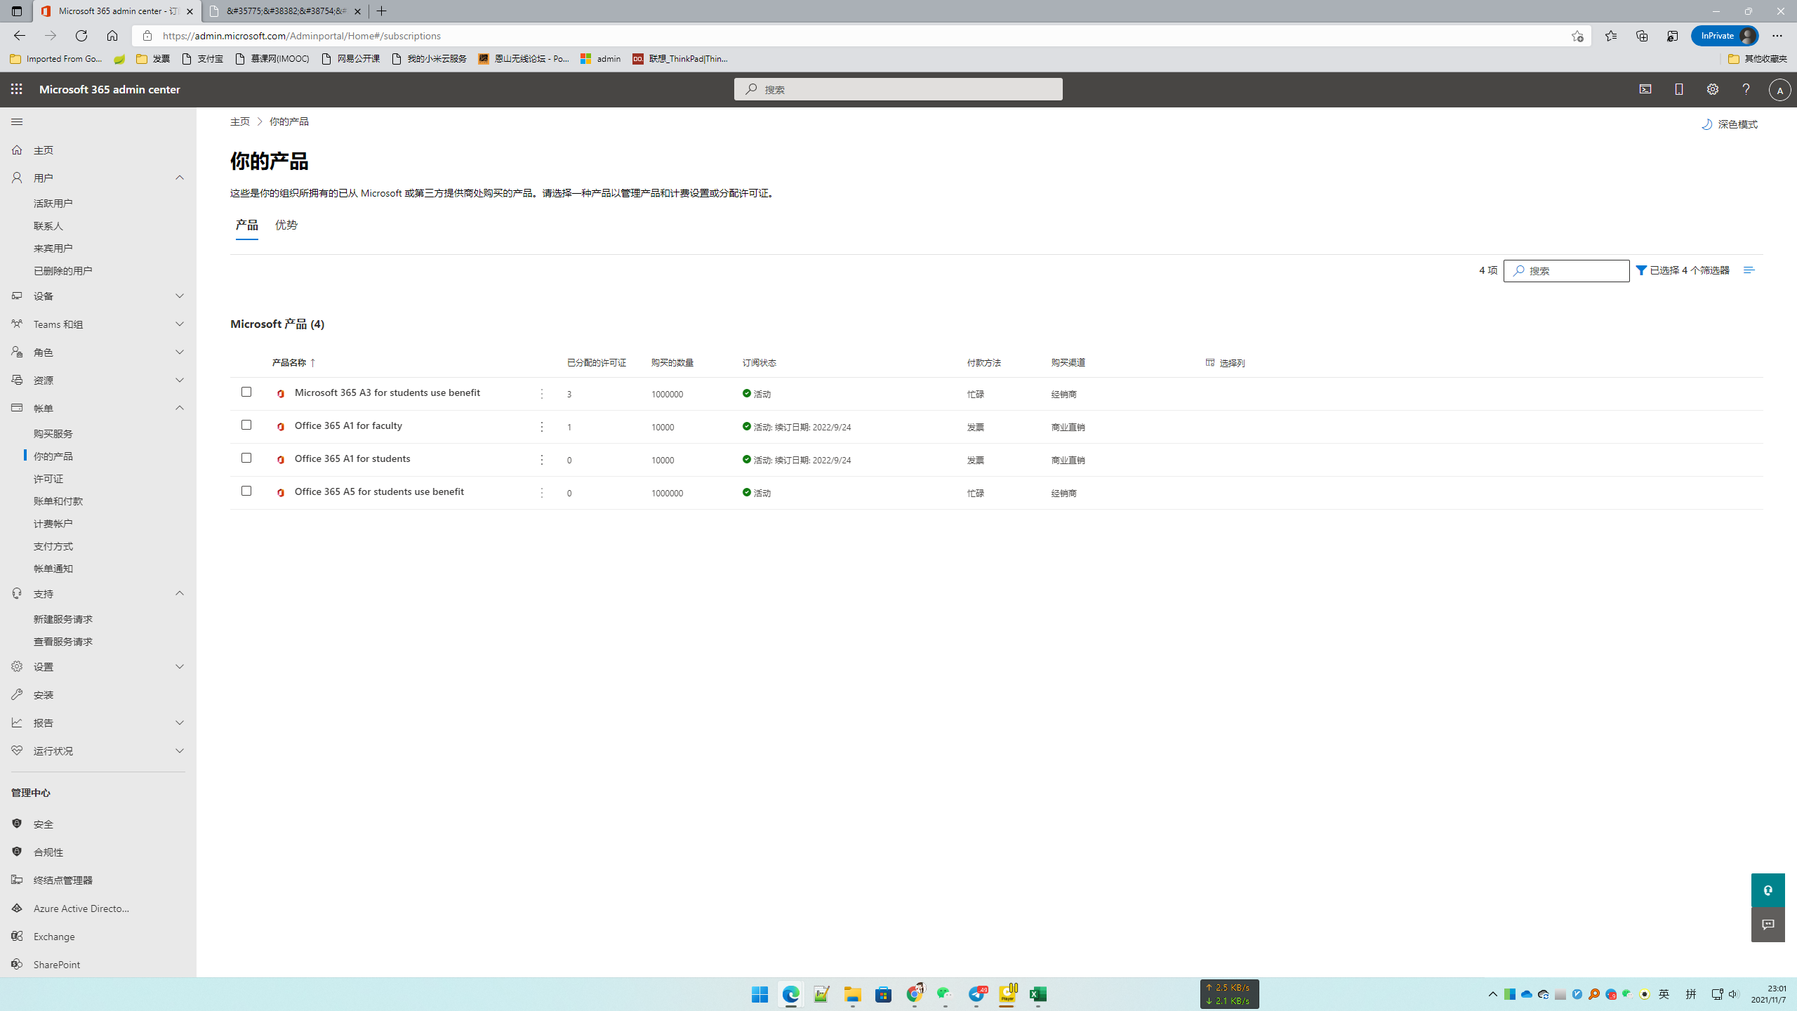1797x1011 pixels.
Task: Collapse the 帐单 section chevron
Action: pos(180,408)
